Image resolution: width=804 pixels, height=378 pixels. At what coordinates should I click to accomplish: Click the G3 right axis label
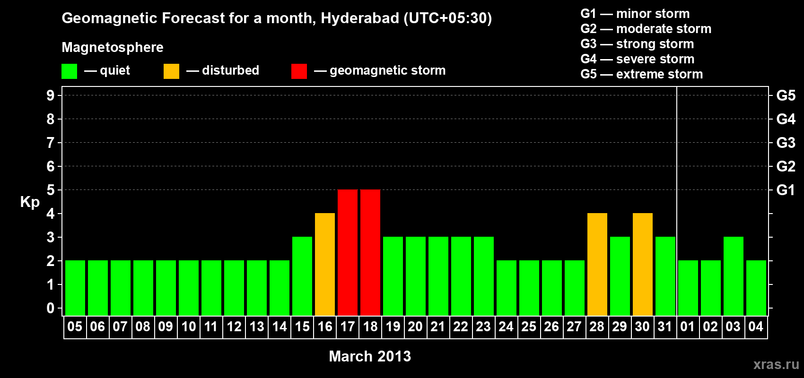[786, 143]
